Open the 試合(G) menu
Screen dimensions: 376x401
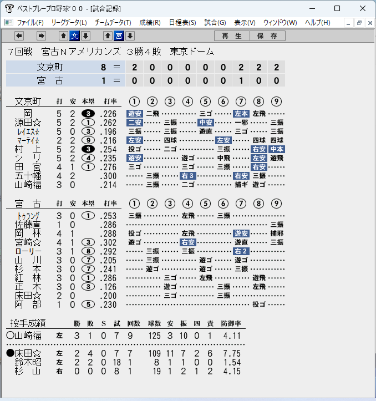(x=215, y=23)
